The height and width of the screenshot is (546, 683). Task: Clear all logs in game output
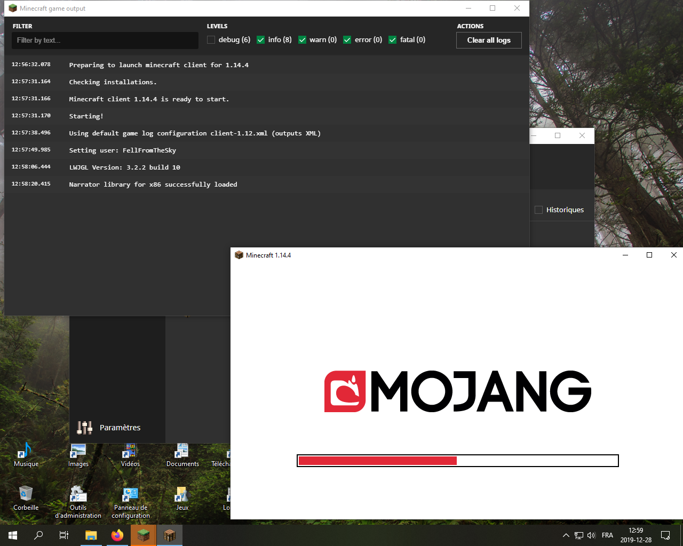click(x=489, y=41)
